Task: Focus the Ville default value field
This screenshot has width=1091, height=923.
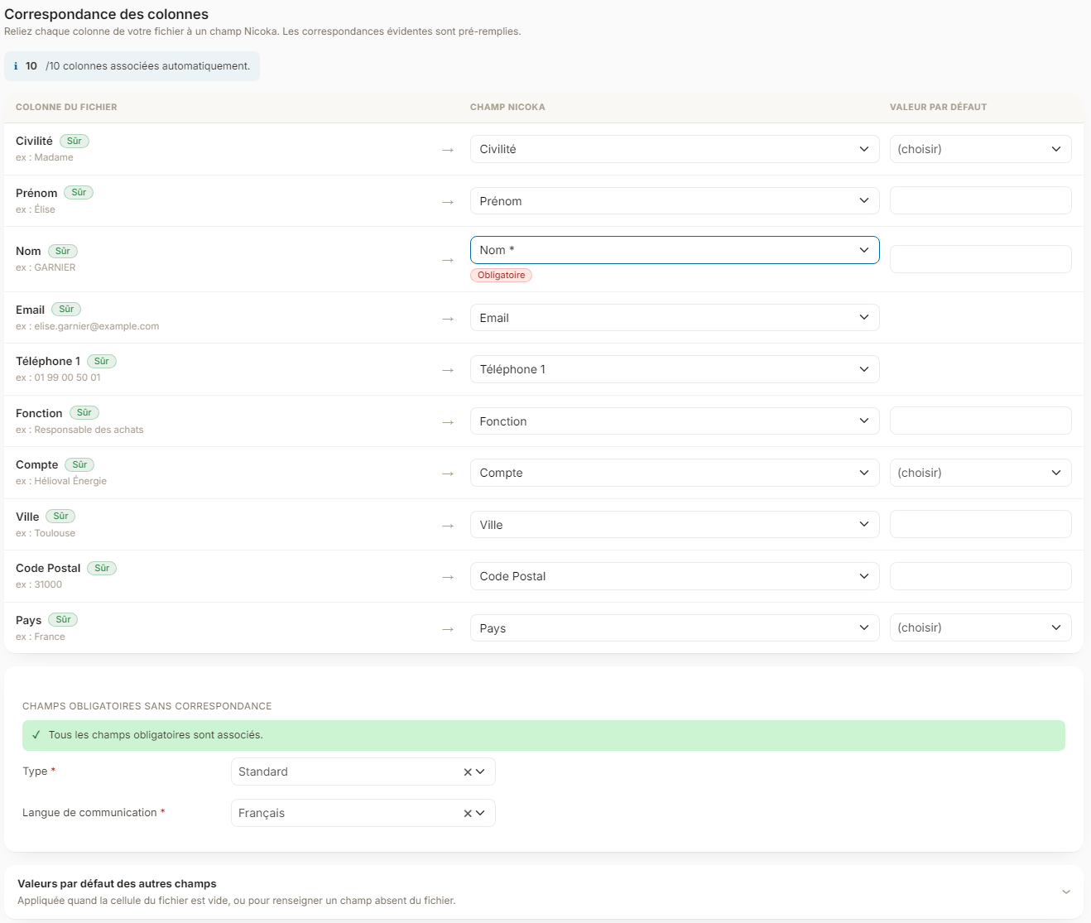Action: click(980, 524)
